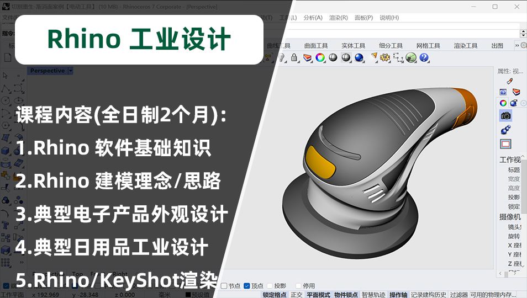Image resolution: width=527 pixels, height=298 pixels.
Task: Select the camera icon in properties panel
Action: [x=506, y=116]
